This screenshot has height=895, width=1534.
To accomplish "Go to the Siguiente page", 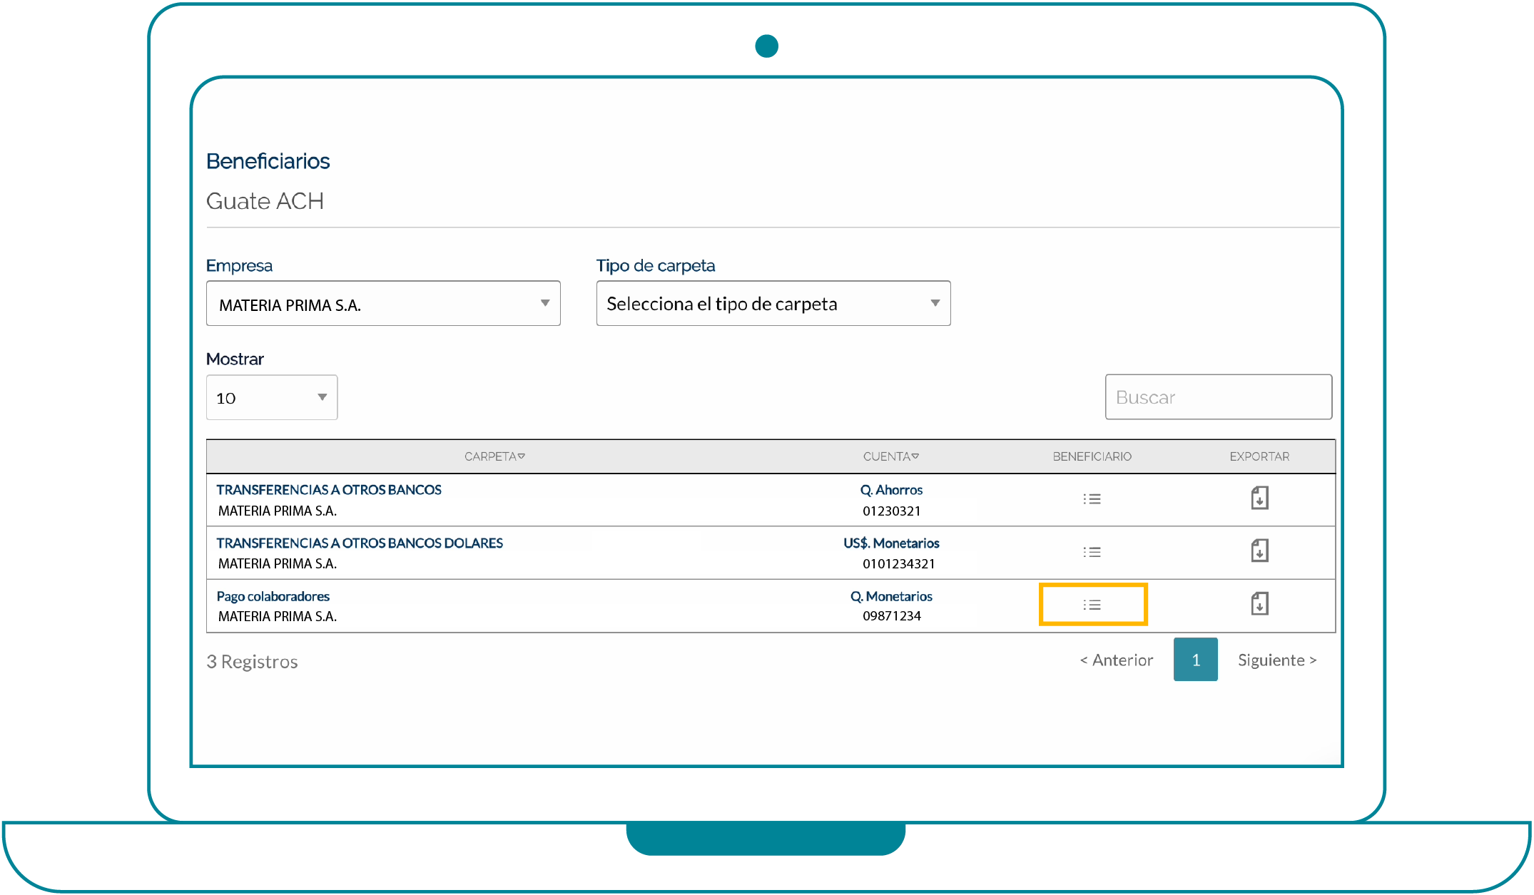I will point(1276,660).
